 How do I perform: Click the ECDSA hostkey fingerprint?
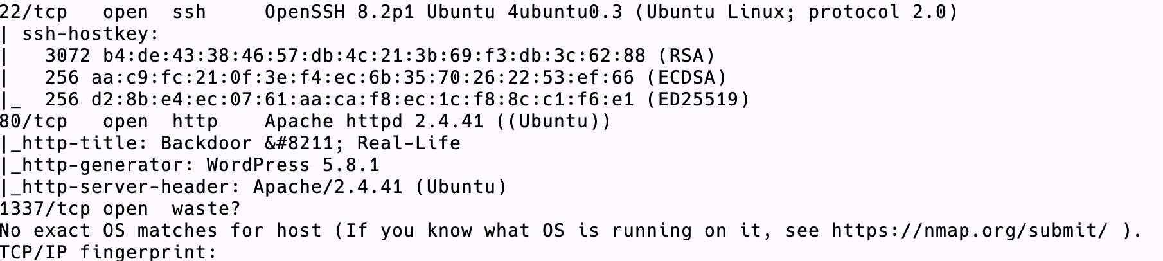(362, 77)
